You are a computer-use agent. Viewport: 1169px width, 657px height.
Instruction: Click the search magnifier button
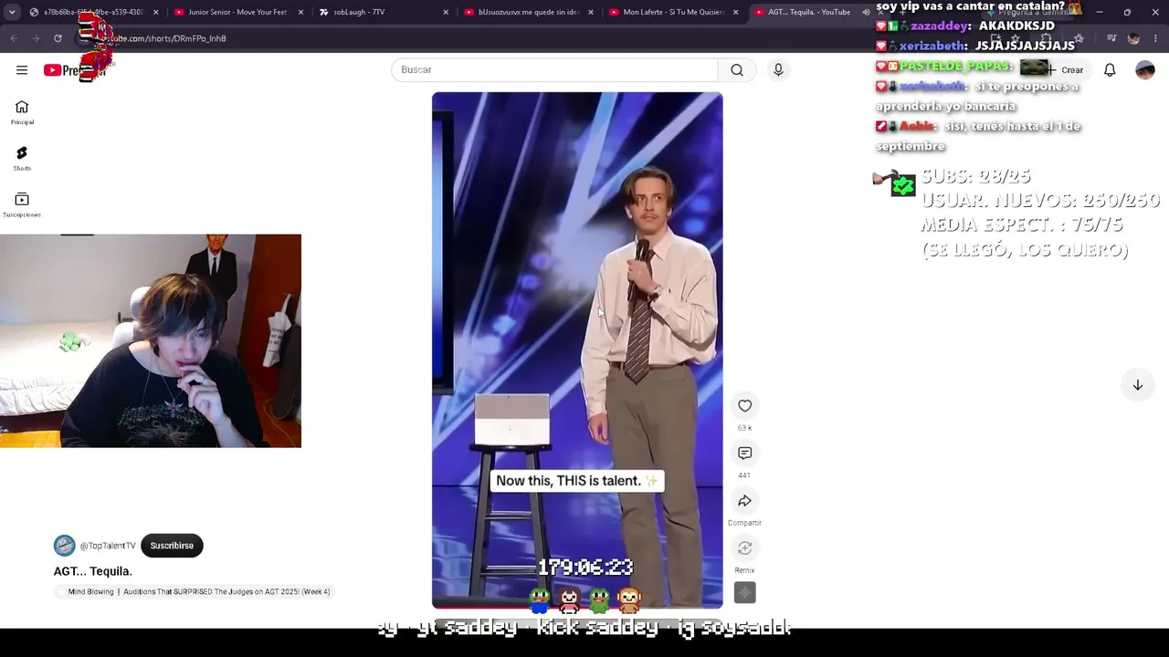point(737,70)
